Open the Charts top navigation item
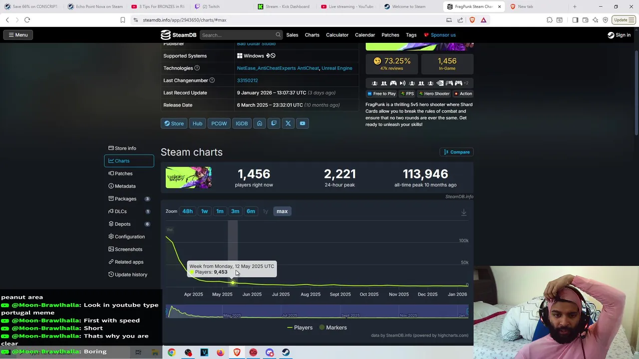 coord(312,35)
